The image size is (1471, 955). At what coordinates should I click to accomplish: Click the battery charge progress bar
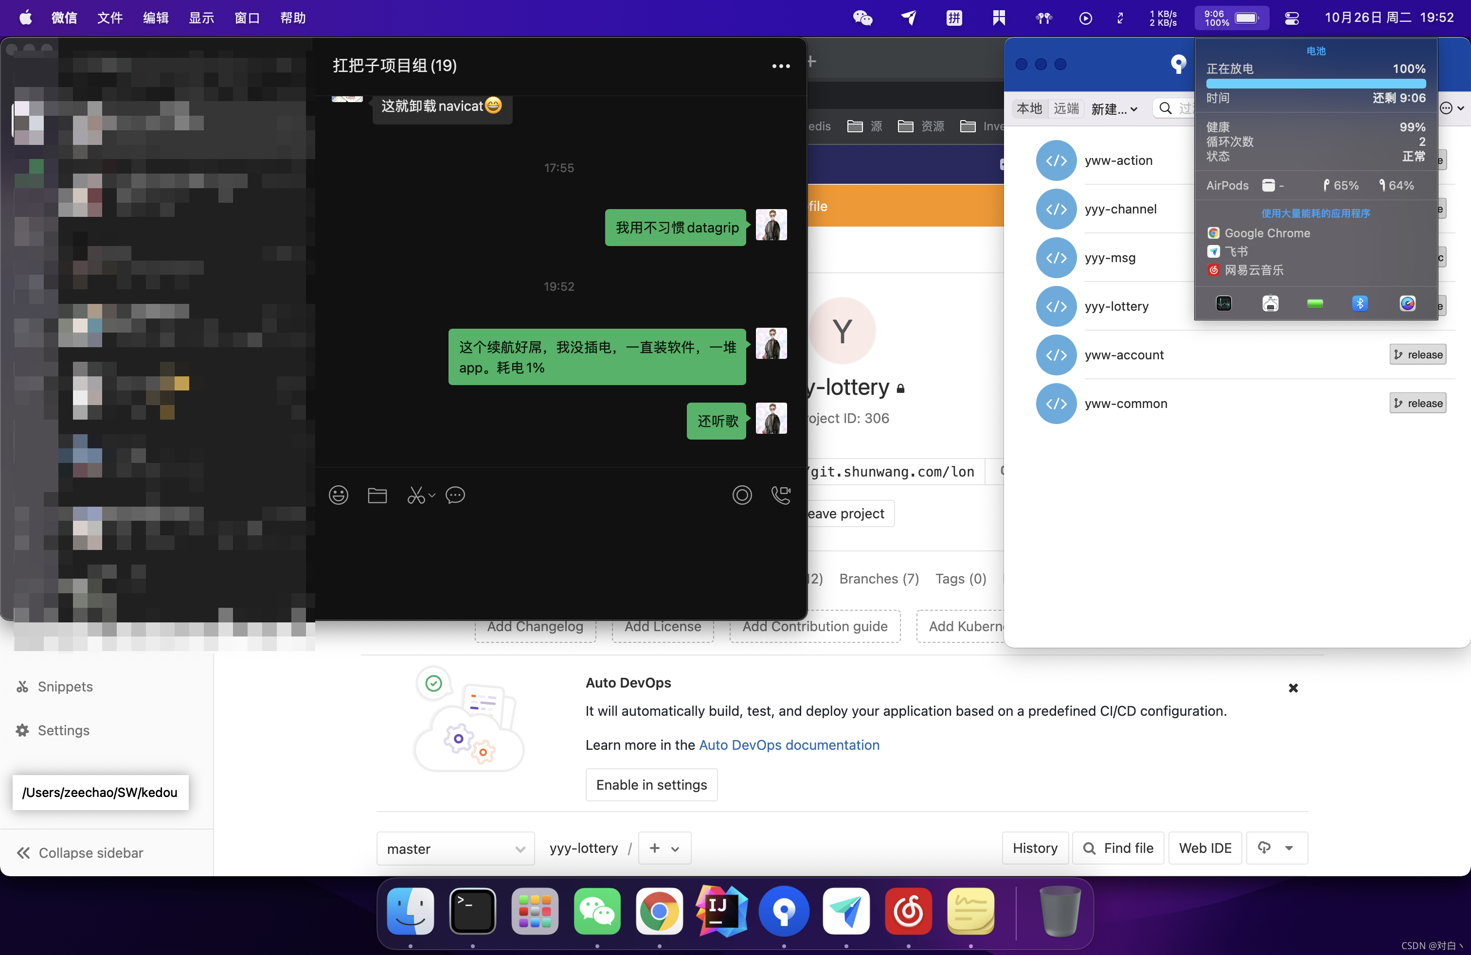(1315, 84)
